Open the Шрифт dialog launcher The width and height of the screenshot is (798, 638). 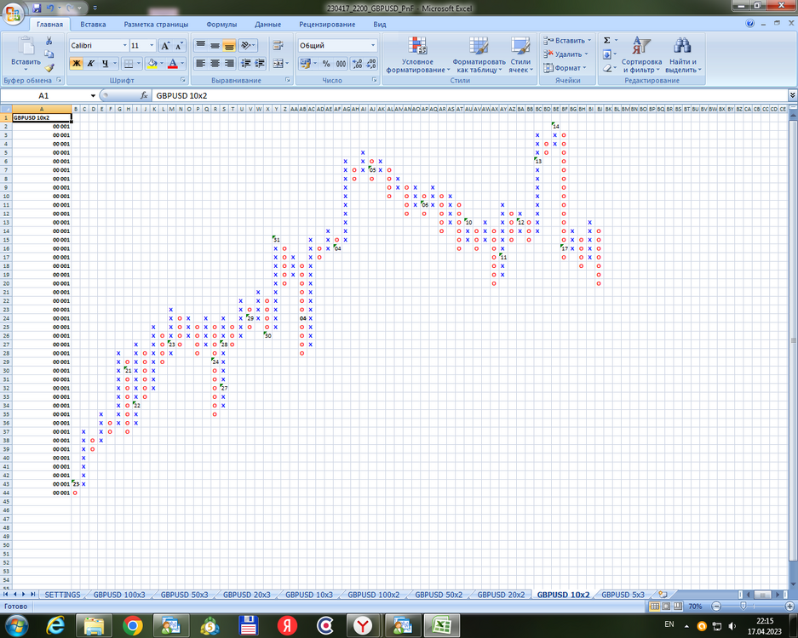(183, 80)
